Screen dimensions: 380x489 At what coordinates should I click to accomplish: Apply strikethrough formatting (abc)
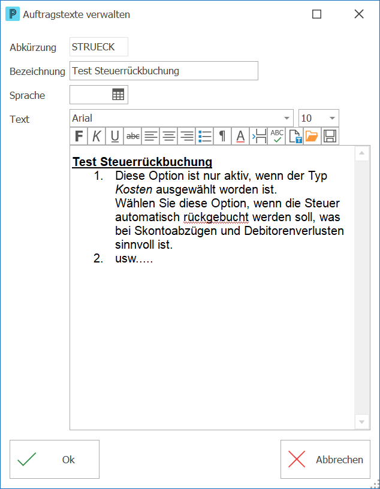132,136
